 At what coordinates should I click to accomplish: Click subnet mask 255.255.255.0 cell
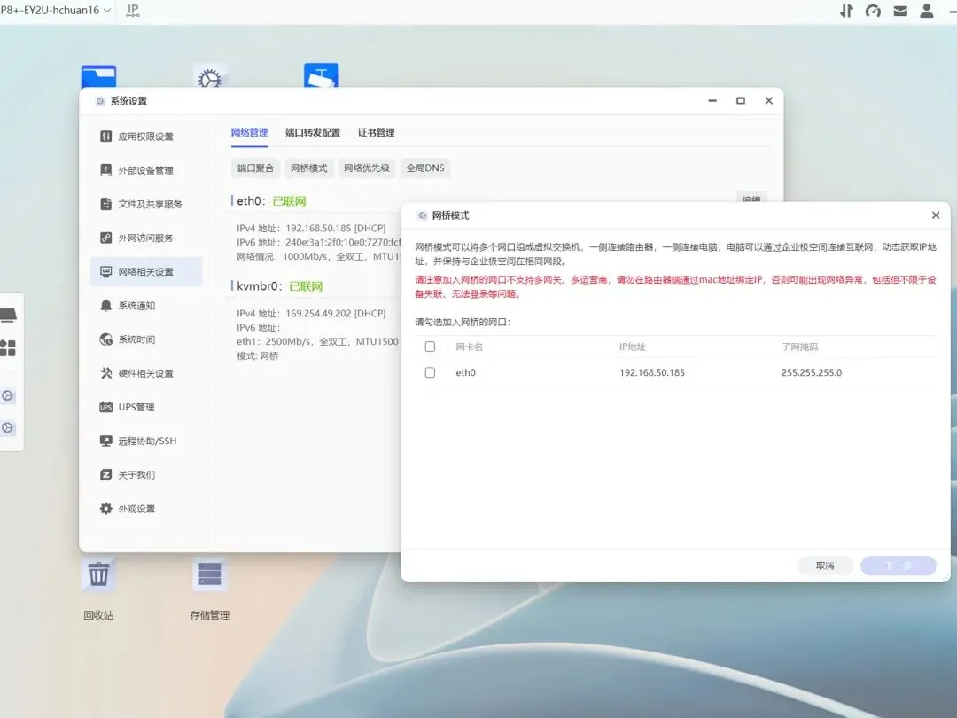(811, 372)
